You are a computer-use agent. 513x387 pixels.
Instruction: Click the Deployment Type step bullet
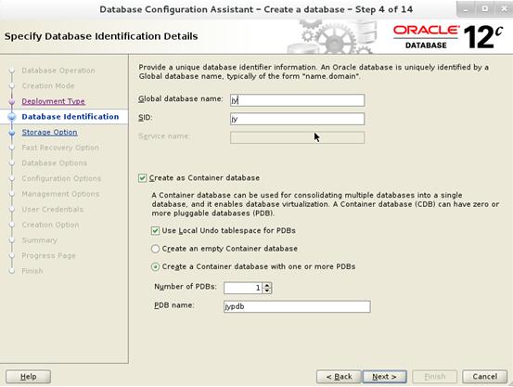click(x=12, y=101)
